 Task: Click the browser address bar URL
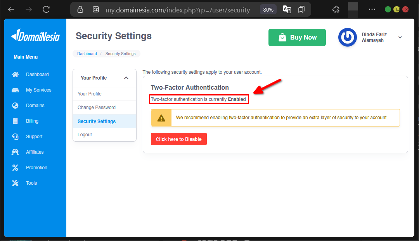pos(178,10)
